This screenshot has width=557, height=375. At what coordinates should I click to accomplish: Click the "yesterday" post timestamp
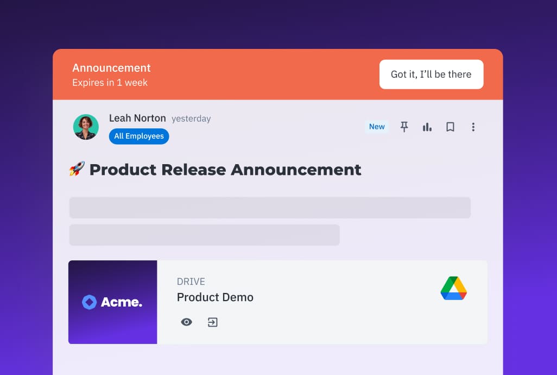[x=191, y=118]
